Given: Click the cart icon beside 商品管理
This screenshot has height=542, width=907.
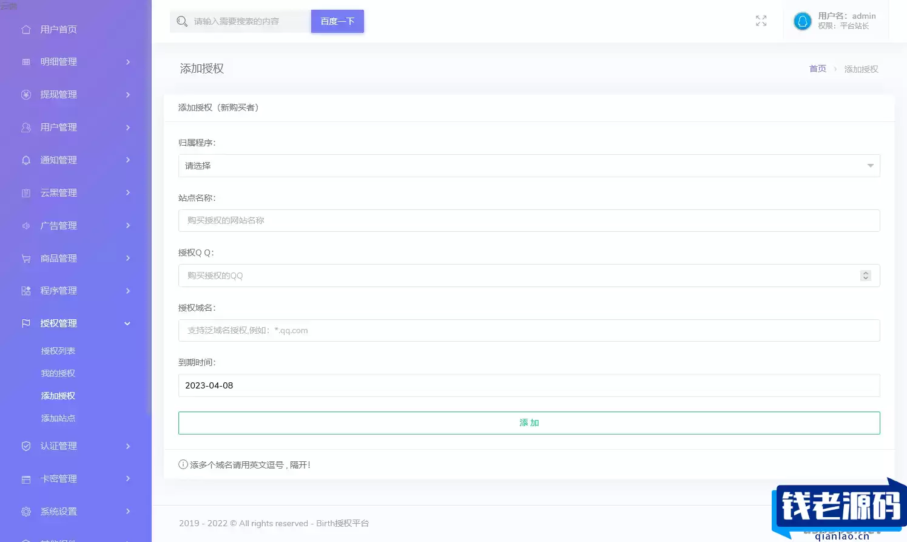Looking at the screenshot, I should (26, 259).
